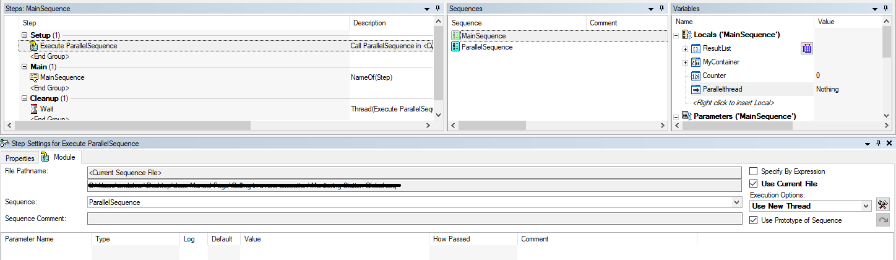Click the Counter numeric variable icon
The image size is (896, 260).
click(x=696, y=76)
